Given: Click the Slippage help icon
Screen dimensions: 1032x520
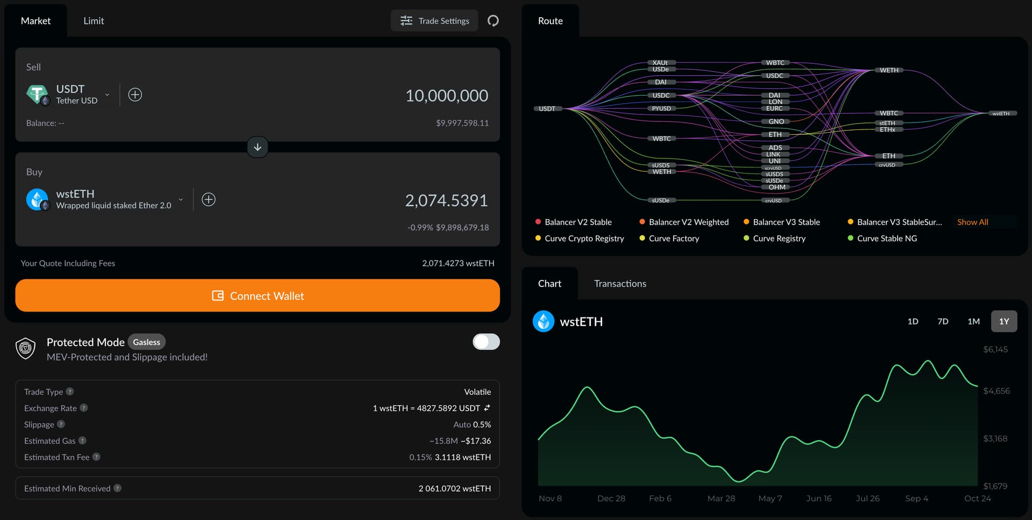Looking at the screenshot, I should (61, 424).
